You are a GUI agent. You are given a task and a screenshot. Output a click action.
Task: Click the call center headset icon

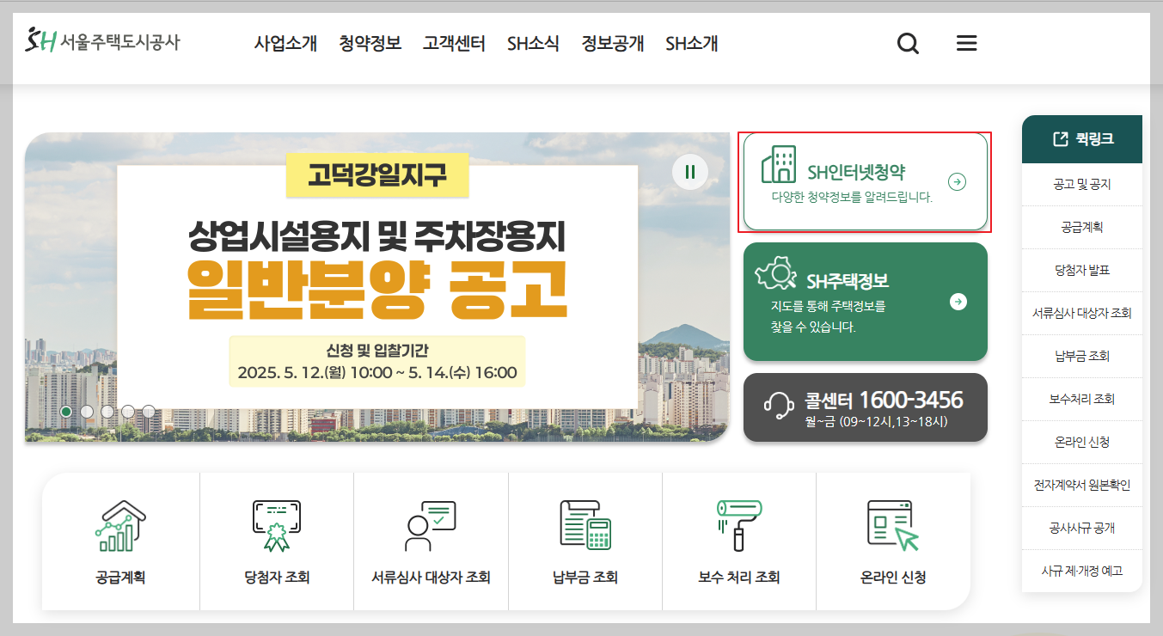click(x=779, y=405)
